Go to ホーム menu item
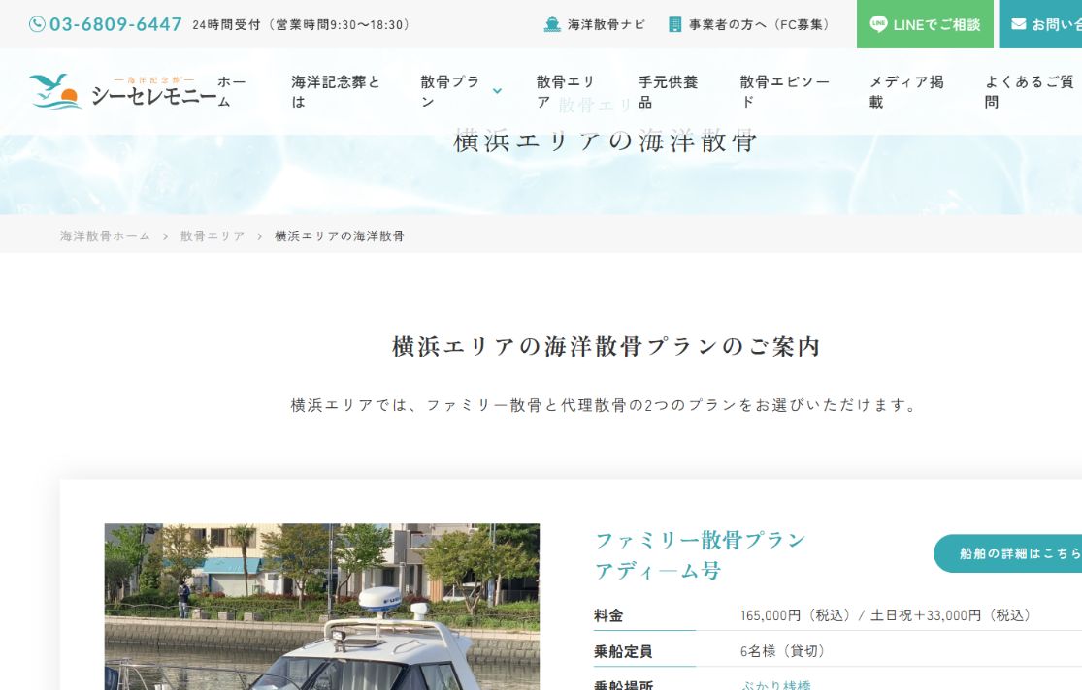This screenshot has width=1082, height=690. coord(232,92)
